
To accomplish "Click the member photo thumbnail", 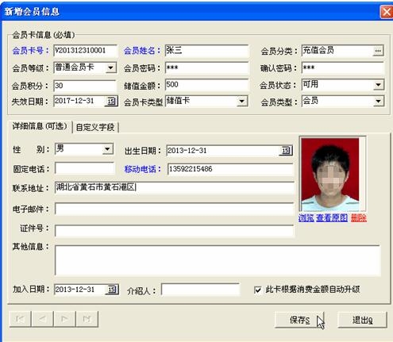I will pyautogui.click(x=330, y=174).
